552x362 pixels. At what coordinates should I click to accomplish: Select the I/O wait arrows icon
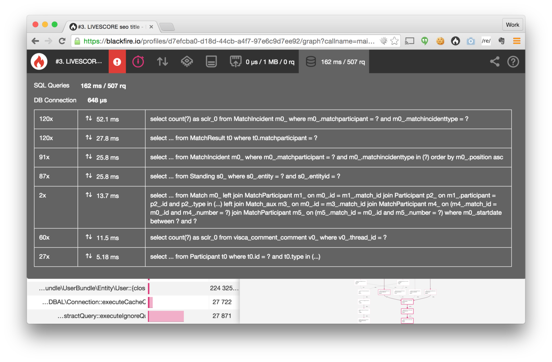click(x=162, y=62)
